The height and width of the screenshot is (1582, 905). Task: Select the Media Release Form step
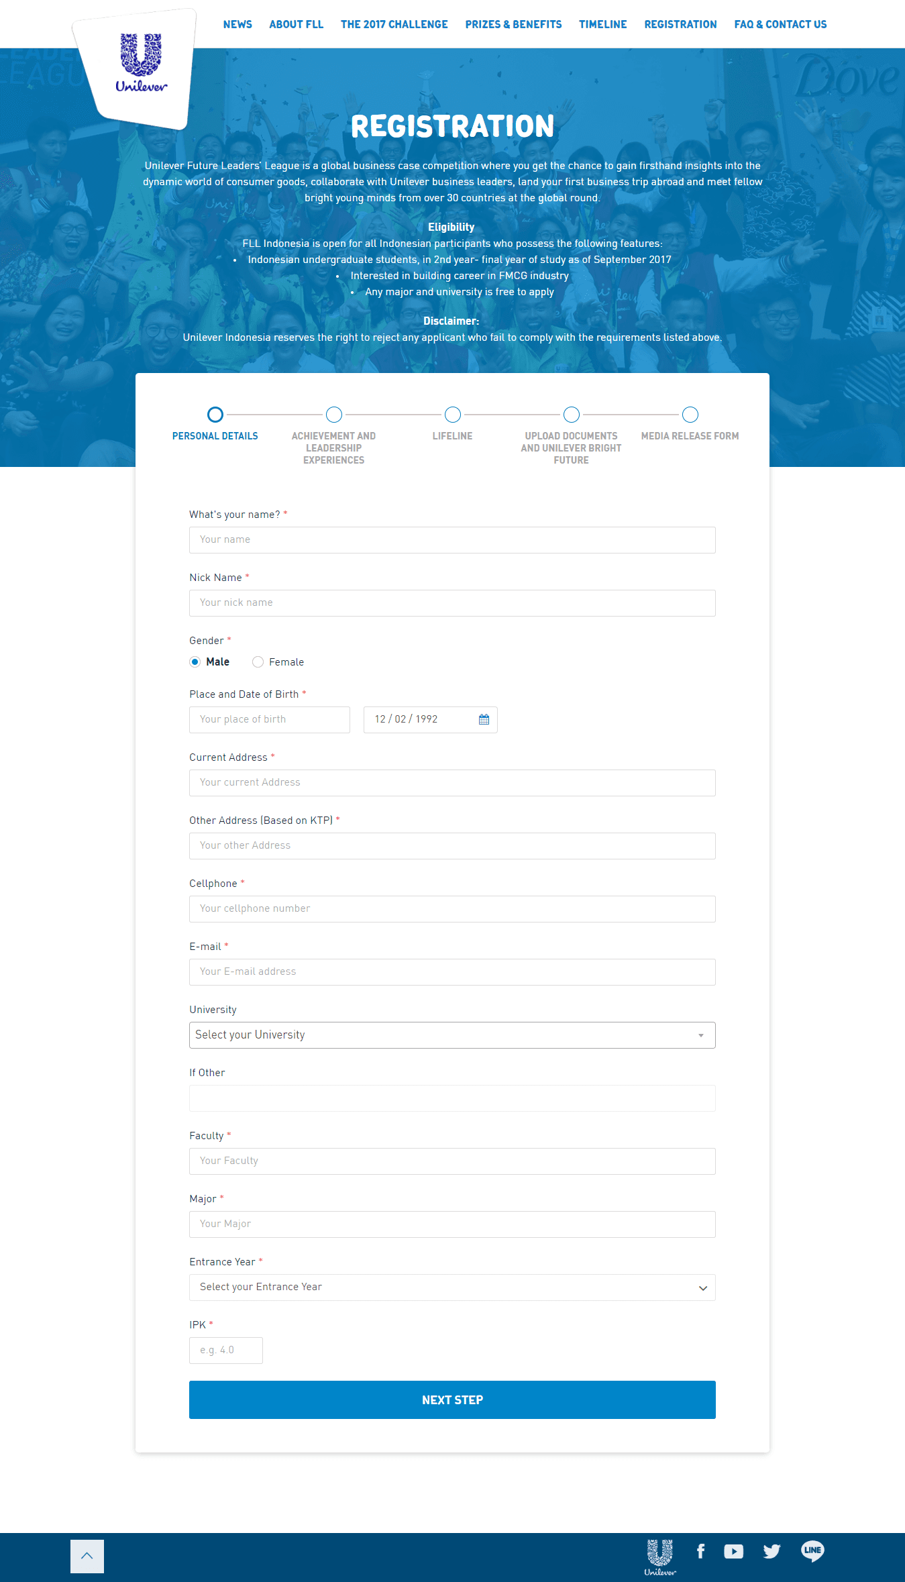(x=690, y=415)
